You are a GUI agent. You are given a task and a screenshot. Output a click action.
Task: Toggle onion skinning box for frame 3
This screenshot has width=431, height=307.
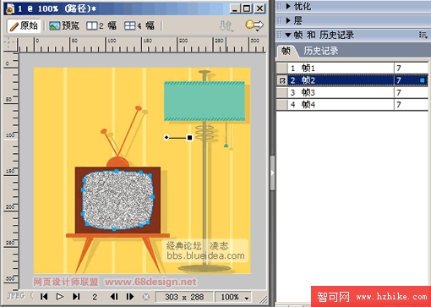coord(282,92)
